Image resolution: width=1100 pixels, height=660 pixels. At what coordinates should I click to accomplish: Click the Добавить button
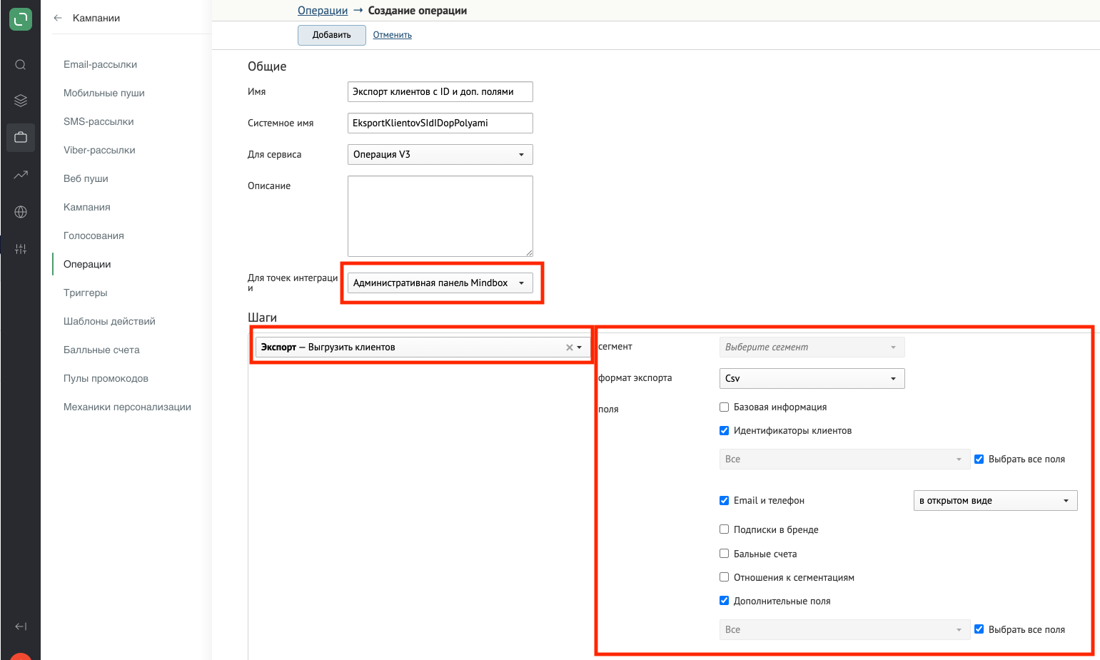332,35
